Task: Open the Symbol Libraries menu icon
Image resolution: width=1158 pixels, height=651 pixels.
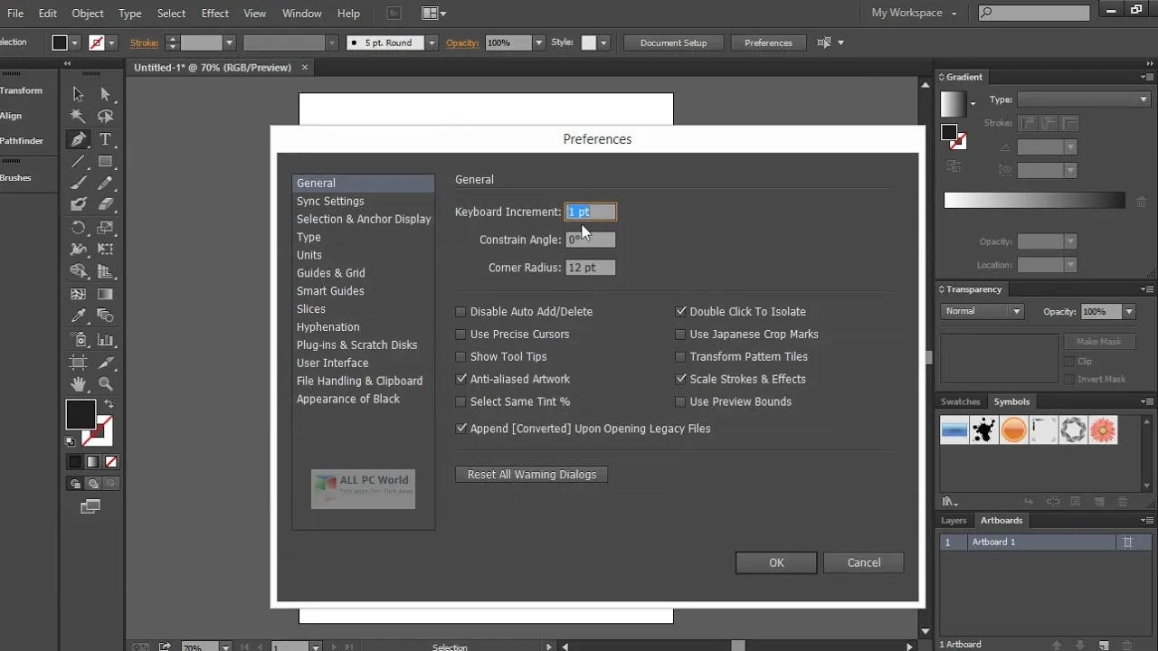Action: pos(948,500)
